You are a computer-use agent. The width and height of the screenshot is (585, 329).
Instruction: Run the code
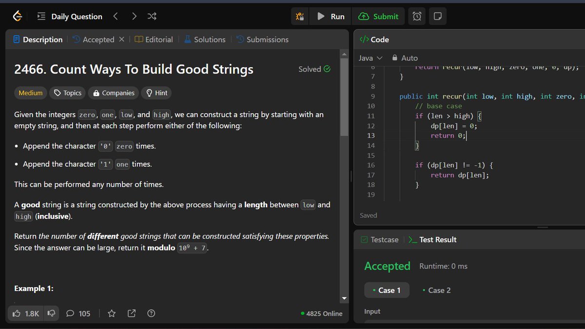(x=331, y=17)
